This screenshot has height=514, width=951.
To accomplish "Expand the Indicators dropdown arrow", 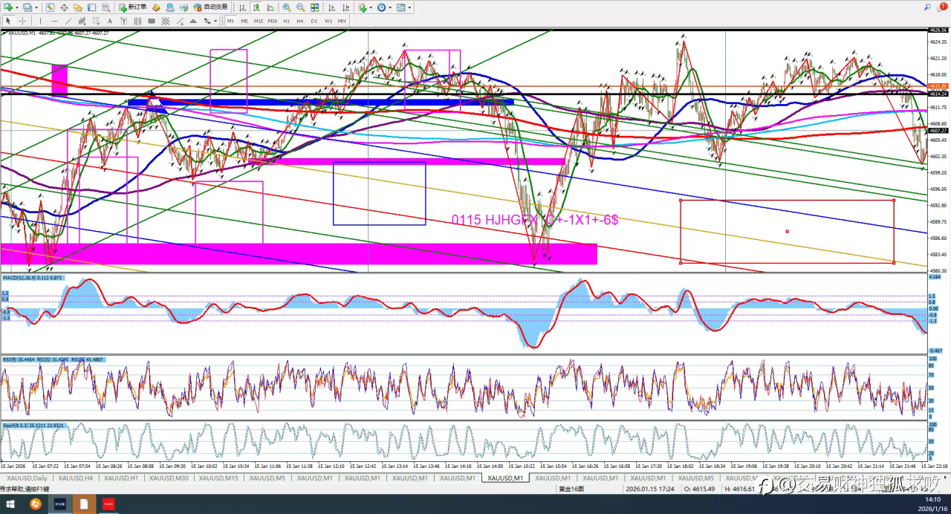I will tap(371, 7).
